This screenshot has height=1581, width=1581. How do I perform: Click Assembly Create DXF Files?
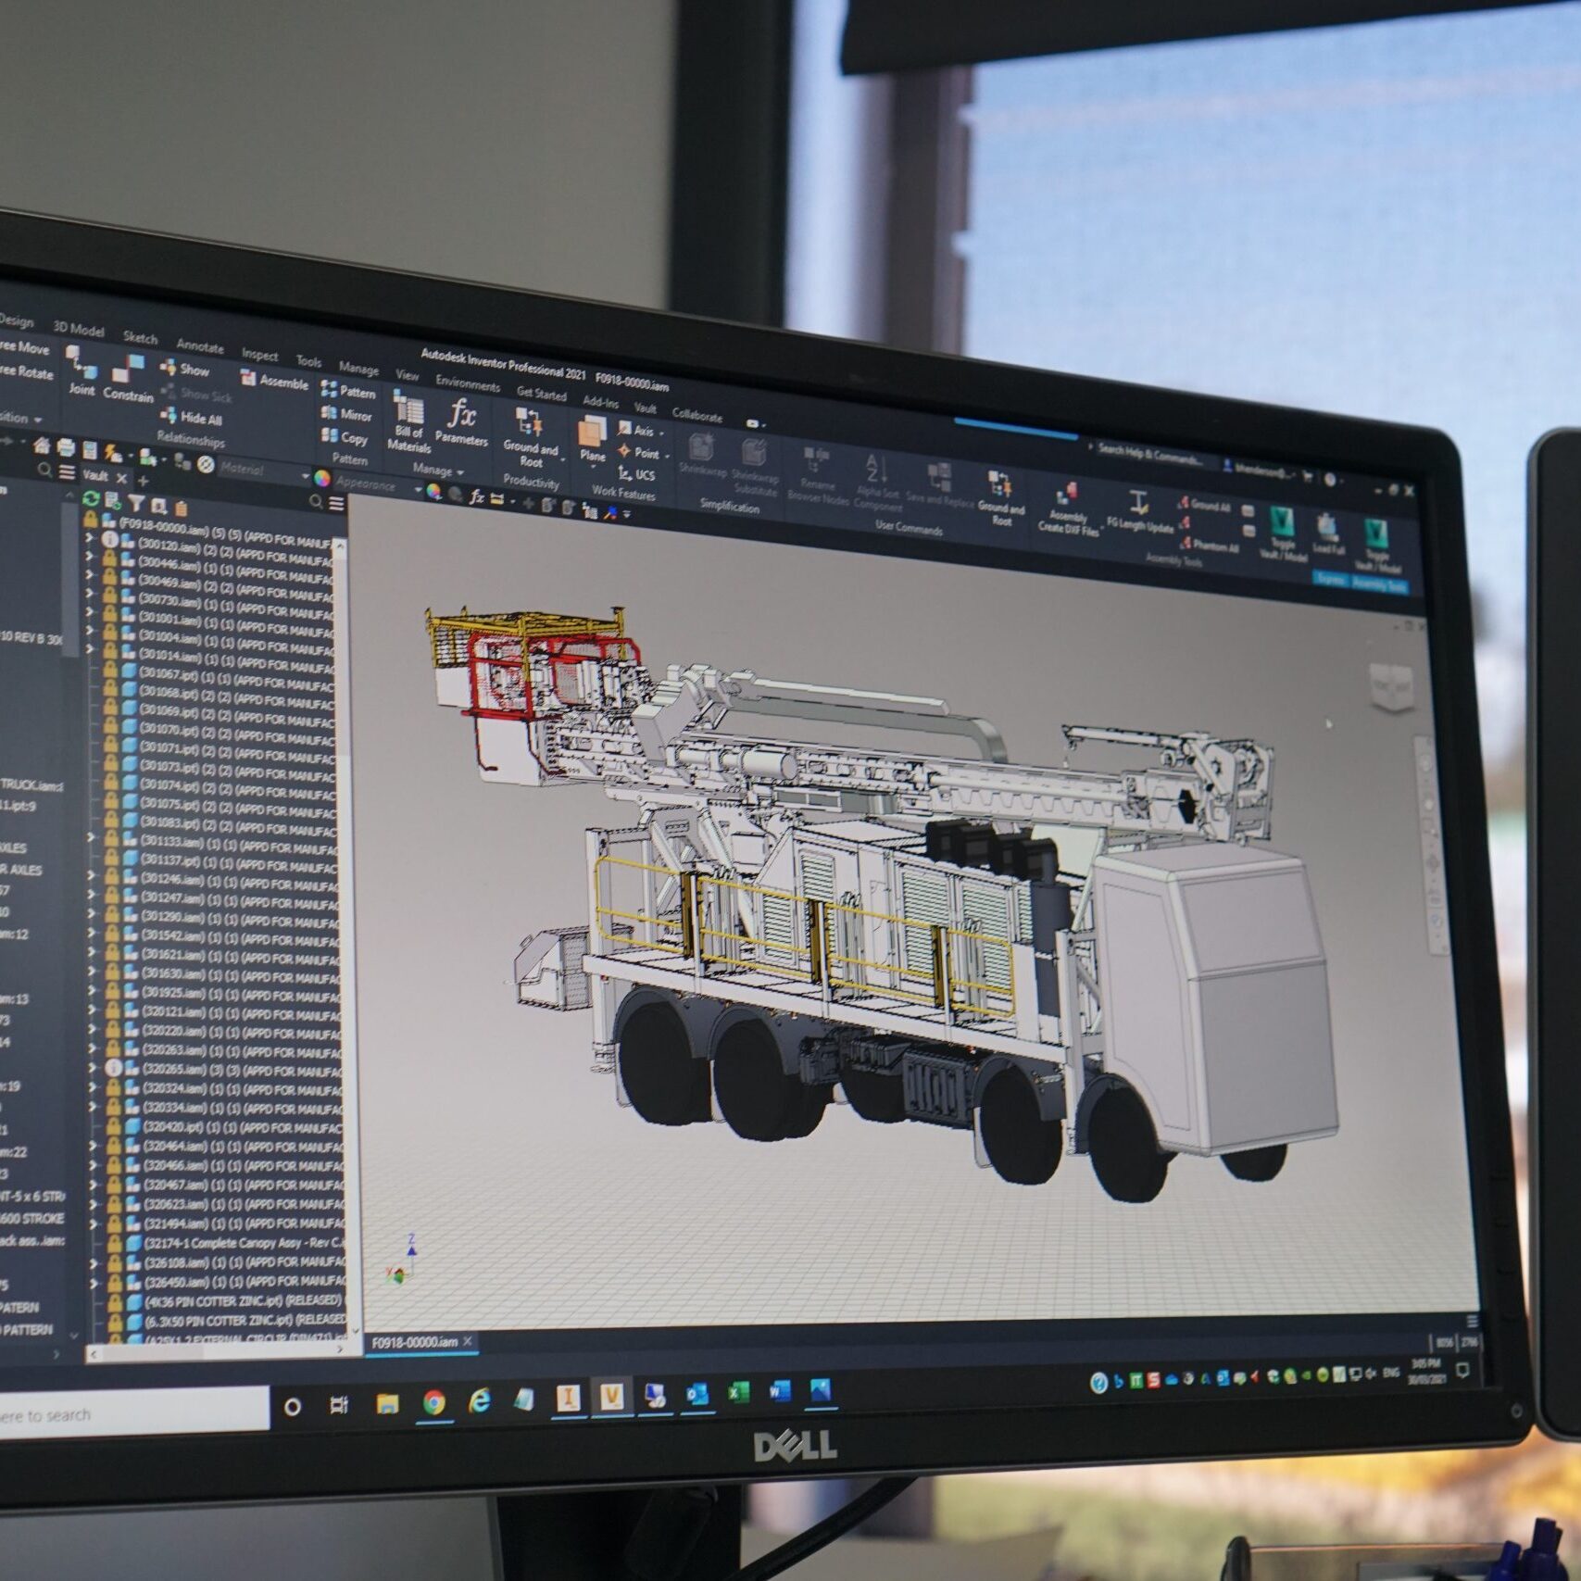1068,508
